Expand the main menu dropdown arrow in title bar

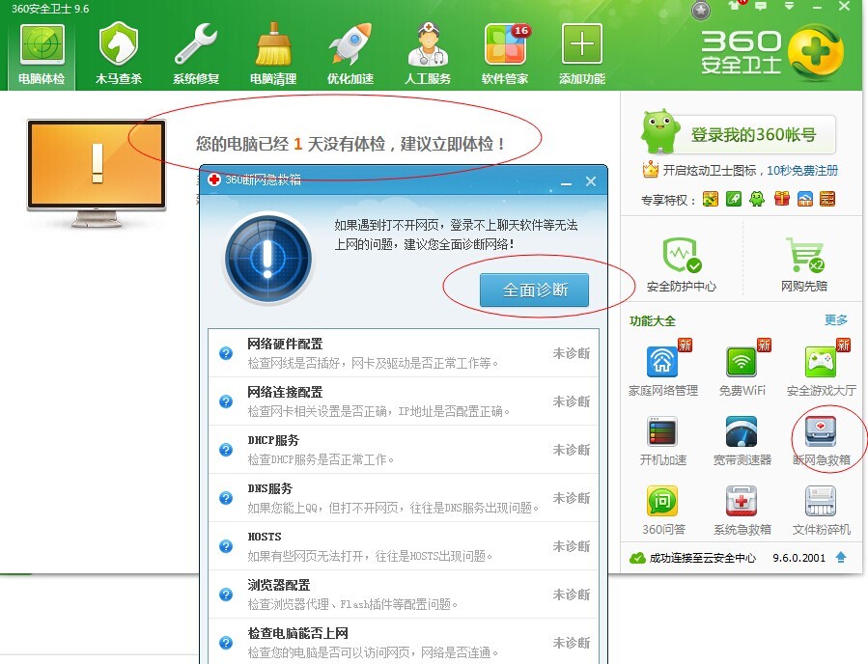click(790, 6)
